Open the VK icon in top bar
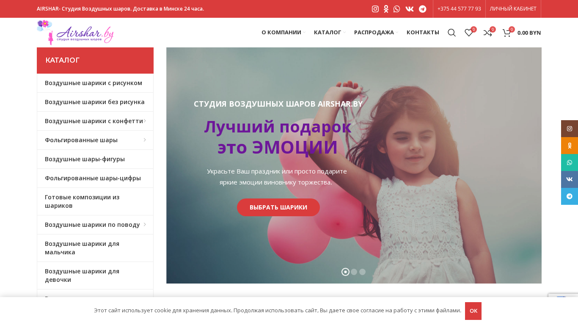The image size is (578, 325). coord(410,9)
